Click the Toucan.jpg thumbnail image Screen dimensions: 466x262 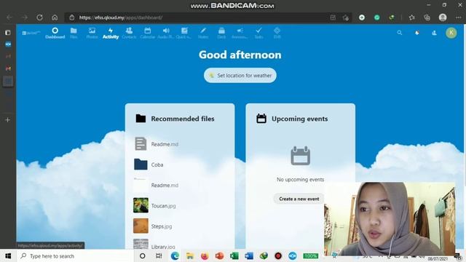click(x=141, y=205)
